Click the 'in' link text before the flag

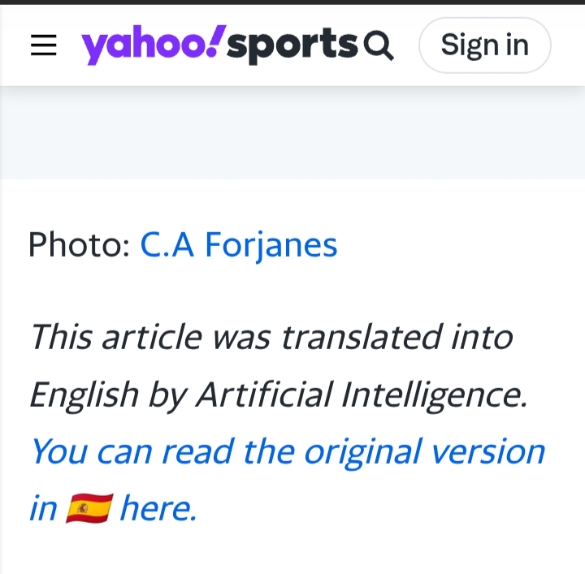coord(43,509)
